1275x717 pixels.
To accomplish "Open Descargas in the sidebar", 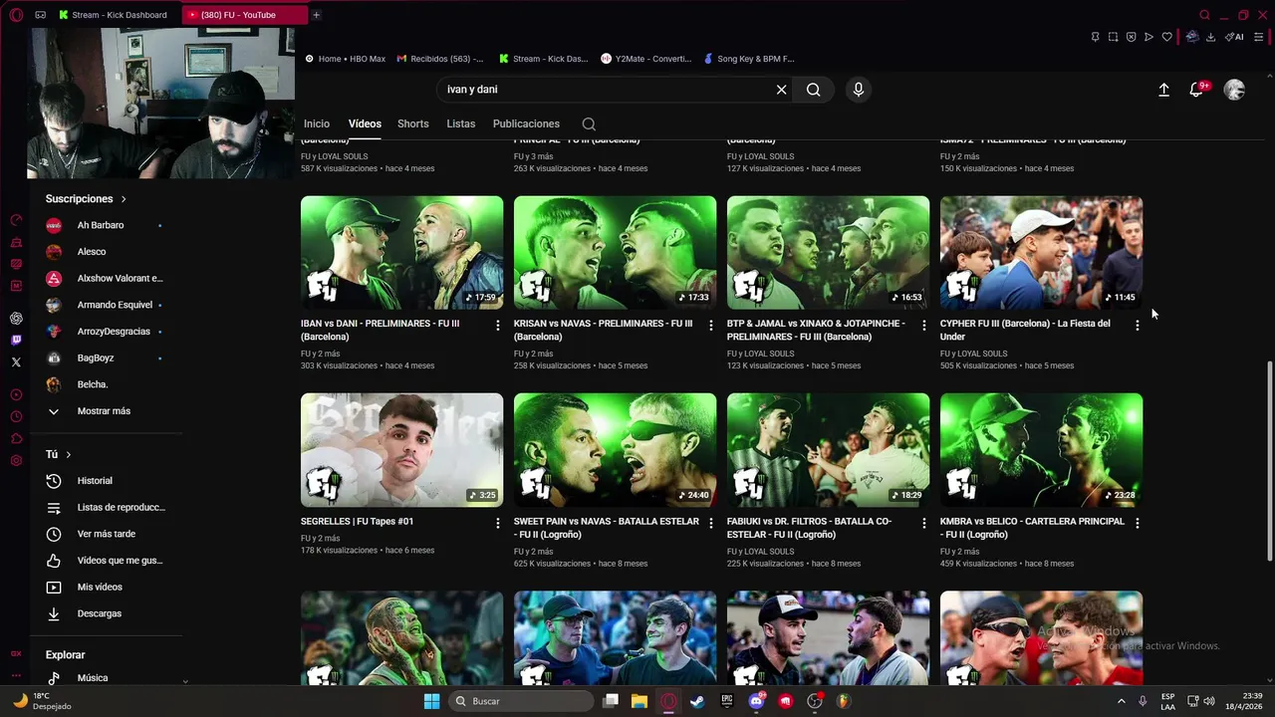I will coord(100,614).
